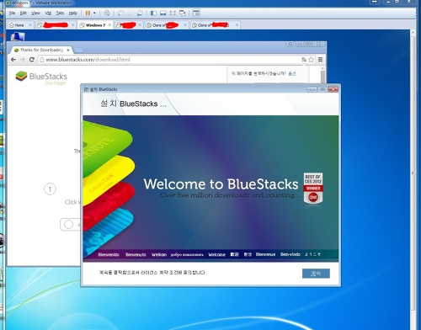Maximize the Chrome browser window

(x=308, y=44)
